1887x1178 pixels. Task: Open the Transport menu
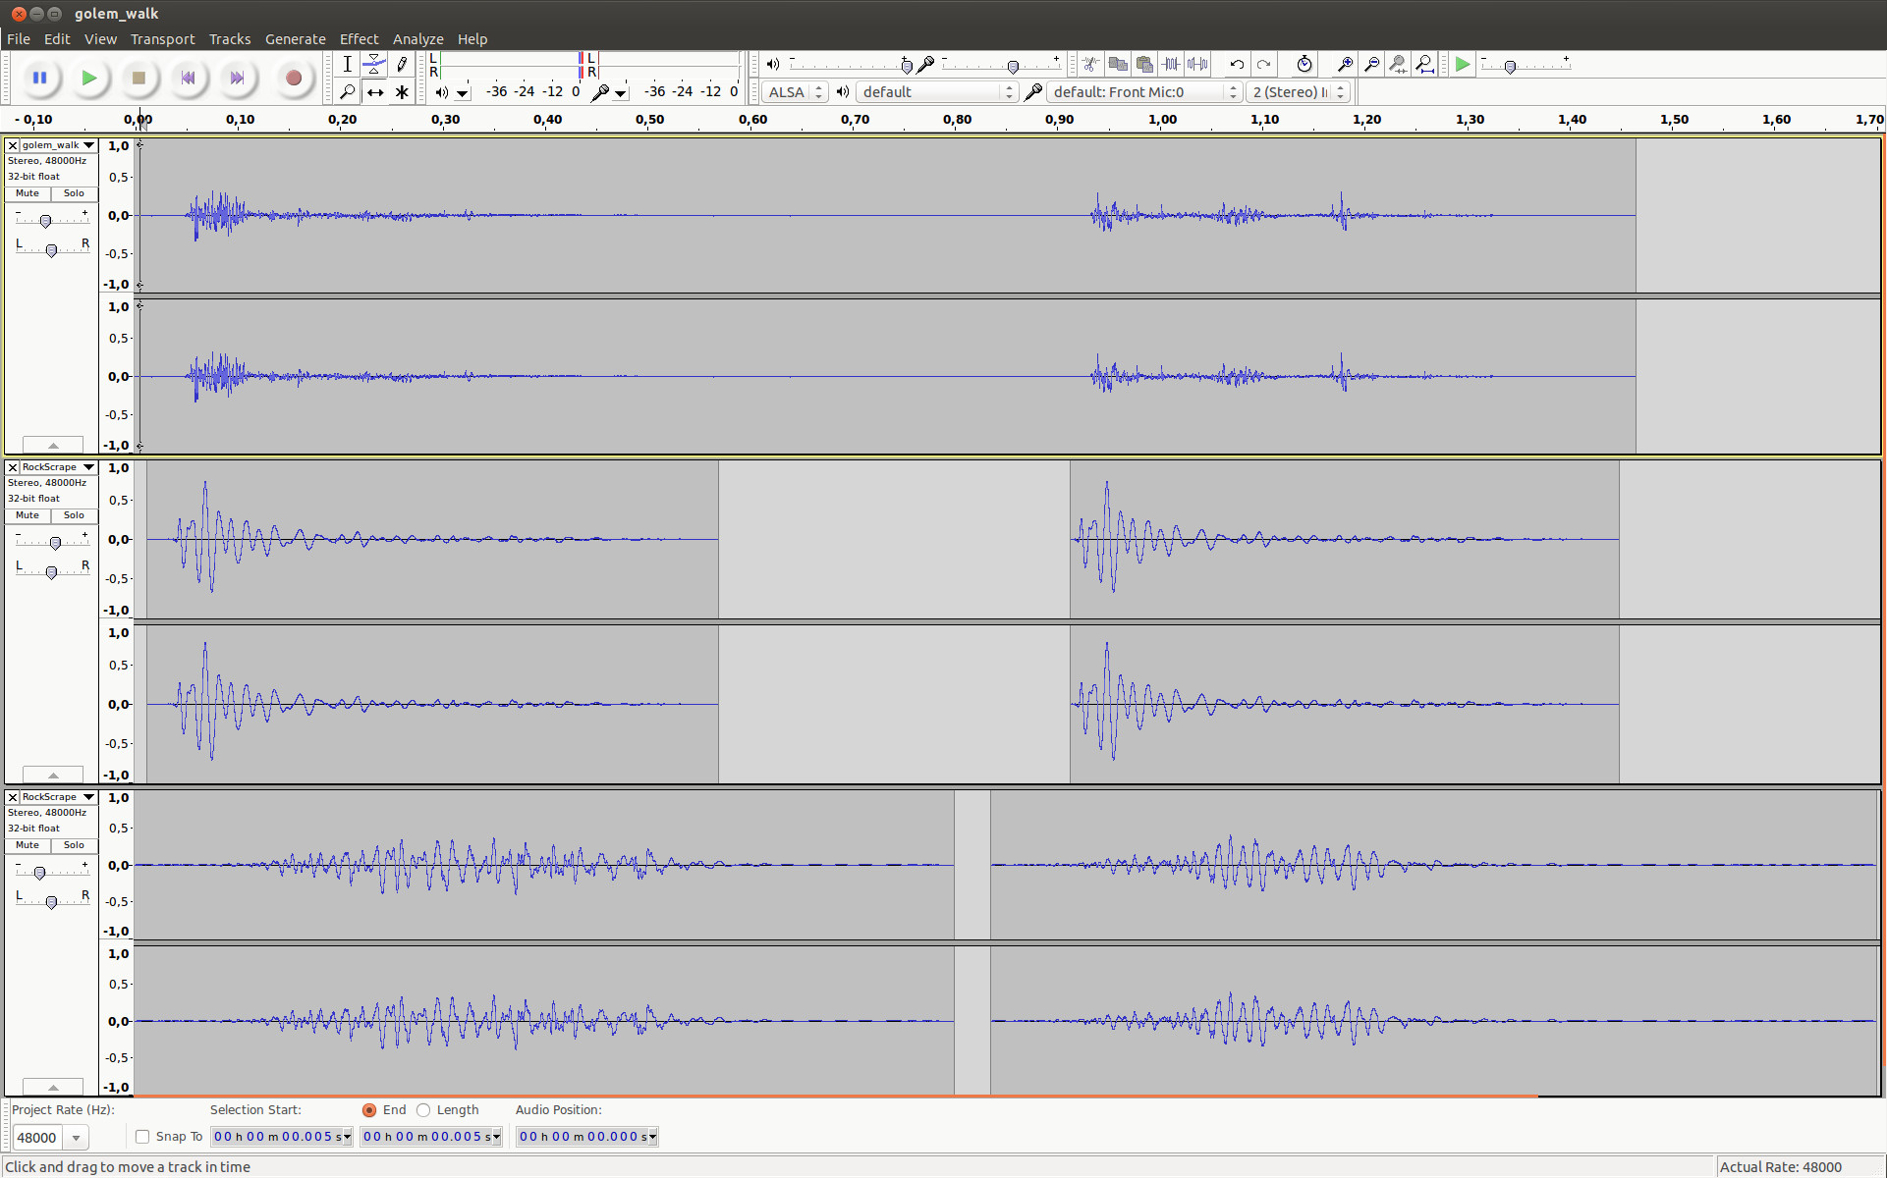click(x=162, y=39)
